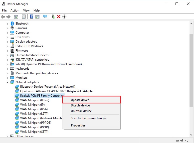Click the Bluetooth category icon
The height and width of the screenshot is (143, 194).
click(12, 24)
